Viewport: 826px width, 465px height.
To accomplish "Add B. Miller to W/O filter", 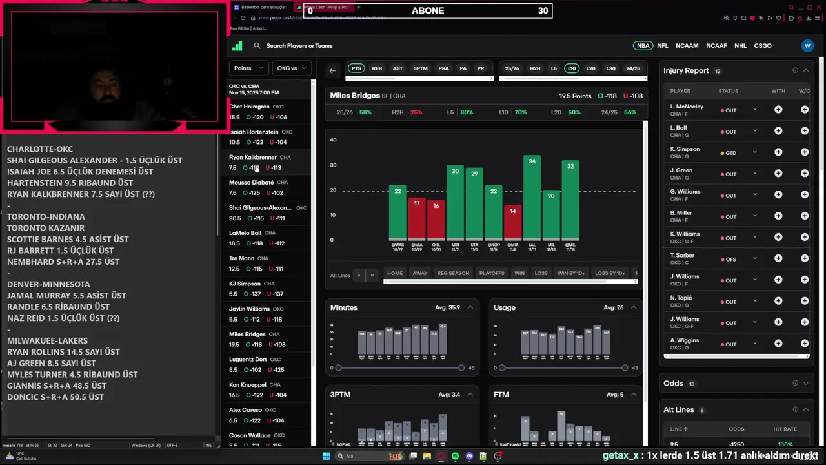I will coord(805,216).
